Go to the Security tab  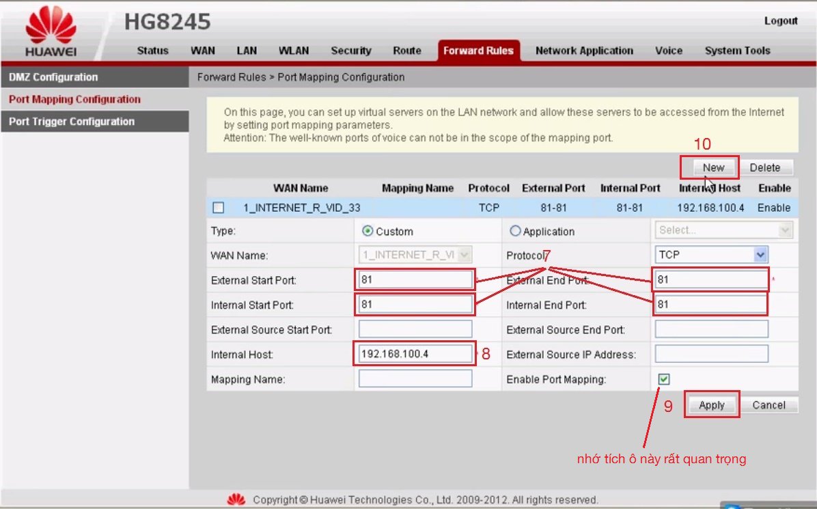351,51
